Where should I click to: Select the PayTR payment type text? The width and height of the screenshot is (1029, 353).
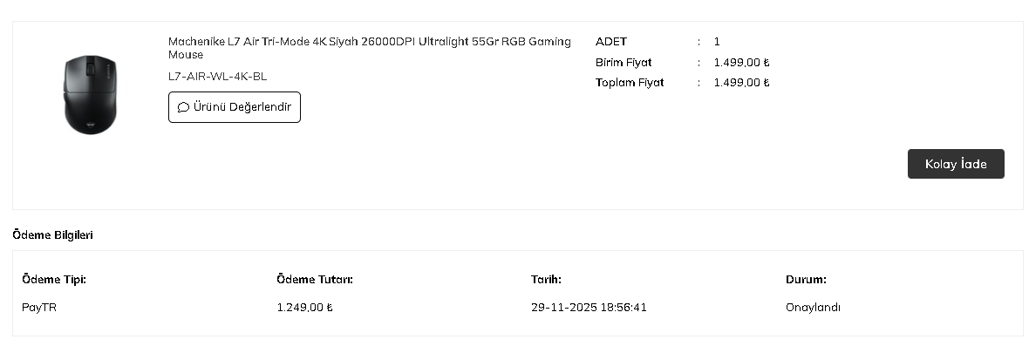[x=39, y=308]
